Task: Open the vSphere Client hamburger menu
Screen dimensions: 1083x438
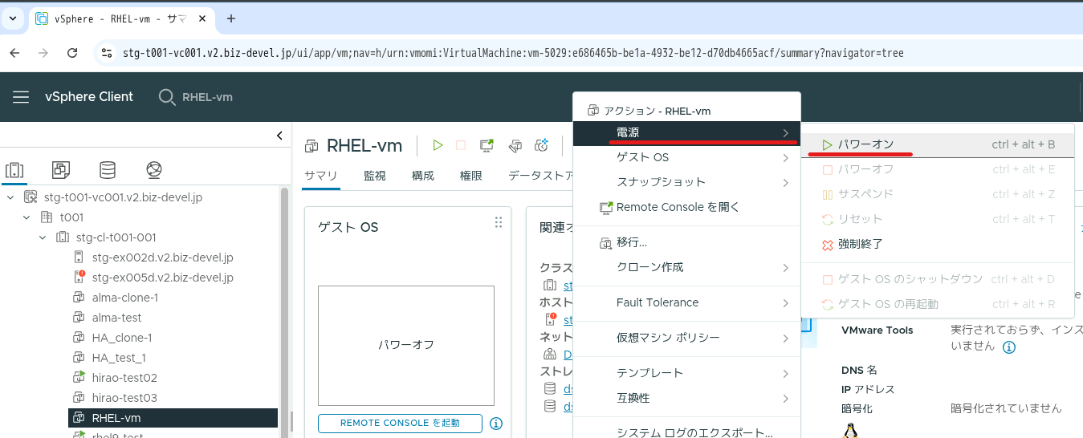Action: (x=21, y=97)
